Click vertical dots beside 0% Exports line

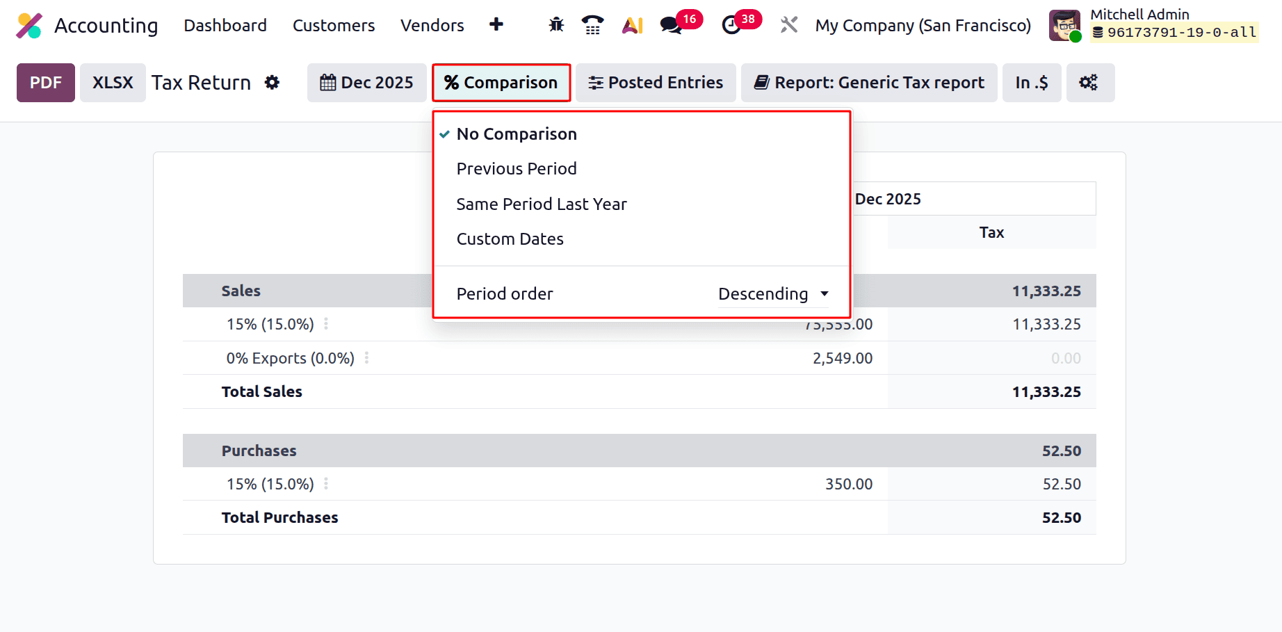(366, 358)
